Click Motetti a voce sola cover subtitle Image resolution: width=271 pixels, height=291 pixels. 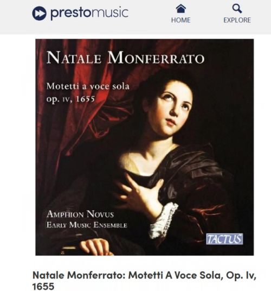point(88,86)
